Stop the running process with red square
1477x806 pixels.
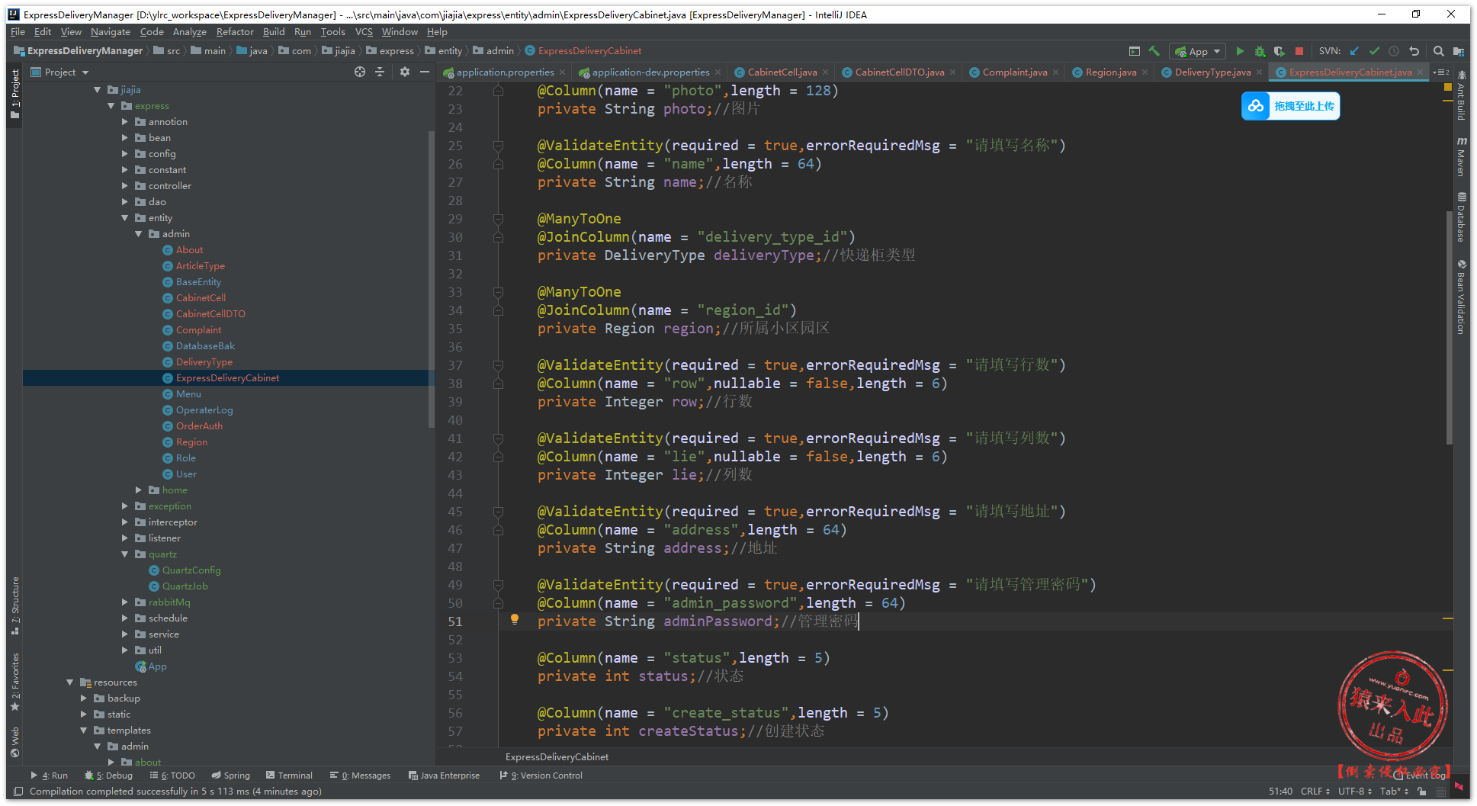tap(1299, 51)
